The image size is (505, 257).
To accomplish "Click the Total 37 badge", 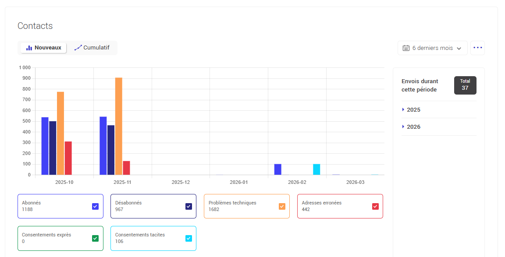I will tap(465, 85).
